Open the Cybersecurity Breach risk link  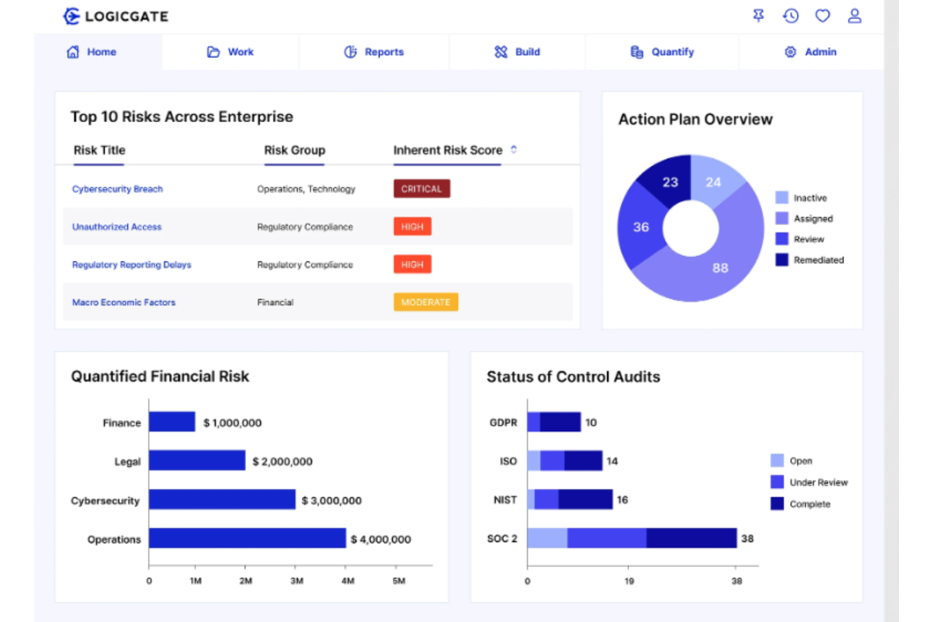pos(117,188)
